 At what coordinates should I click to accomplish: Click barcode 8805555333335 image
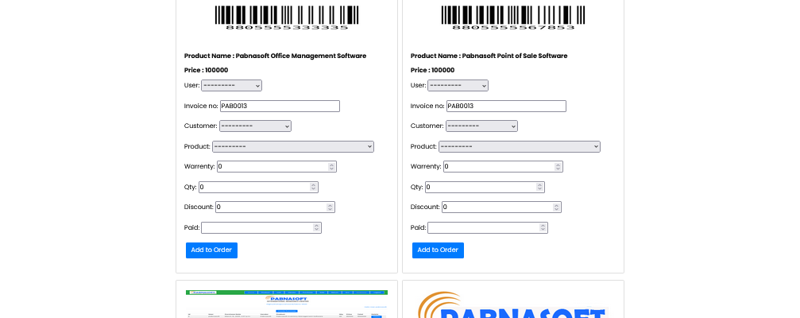tap(287, 17)
